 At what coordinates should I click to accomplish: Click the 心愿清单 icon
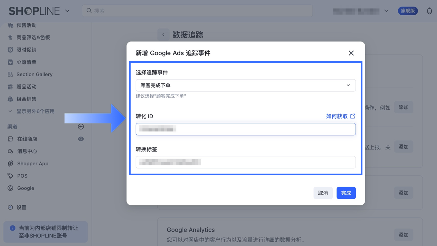click(x=10, y=62)
